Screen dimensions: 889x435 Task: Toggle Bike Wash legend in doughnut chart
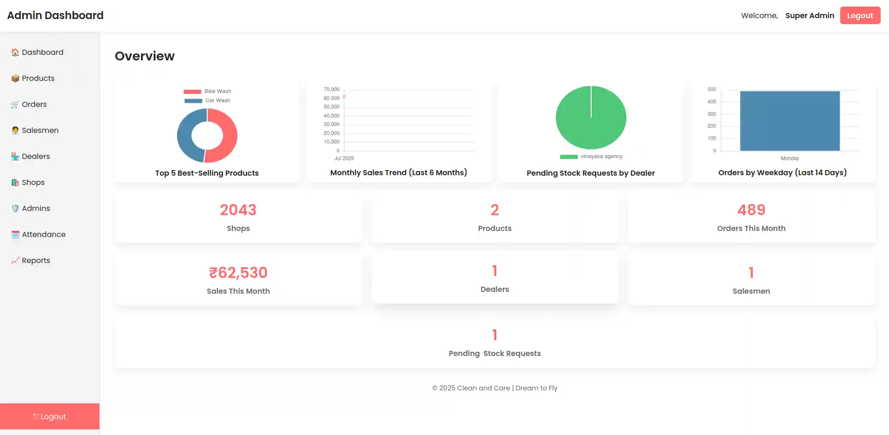pos(207,92)
